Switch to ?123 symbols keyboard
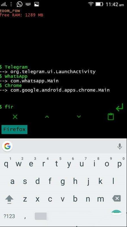The width and height of the screenshot is (127, 227). point(9,216)
